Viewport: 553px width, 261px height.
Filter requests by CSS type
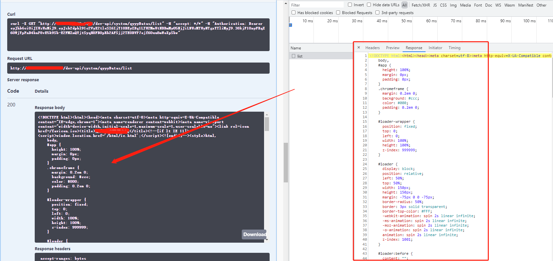[443, 5]
